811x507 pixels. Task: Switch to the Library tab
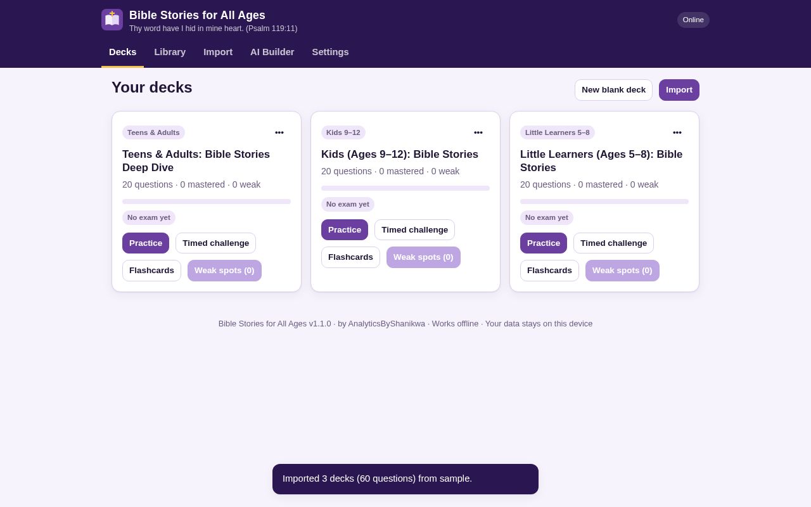[170, 52]
